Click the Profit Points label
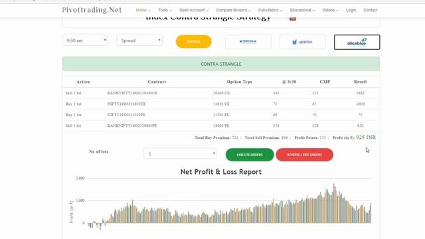Viewport: 425px width, 239px height. point(306,137)
